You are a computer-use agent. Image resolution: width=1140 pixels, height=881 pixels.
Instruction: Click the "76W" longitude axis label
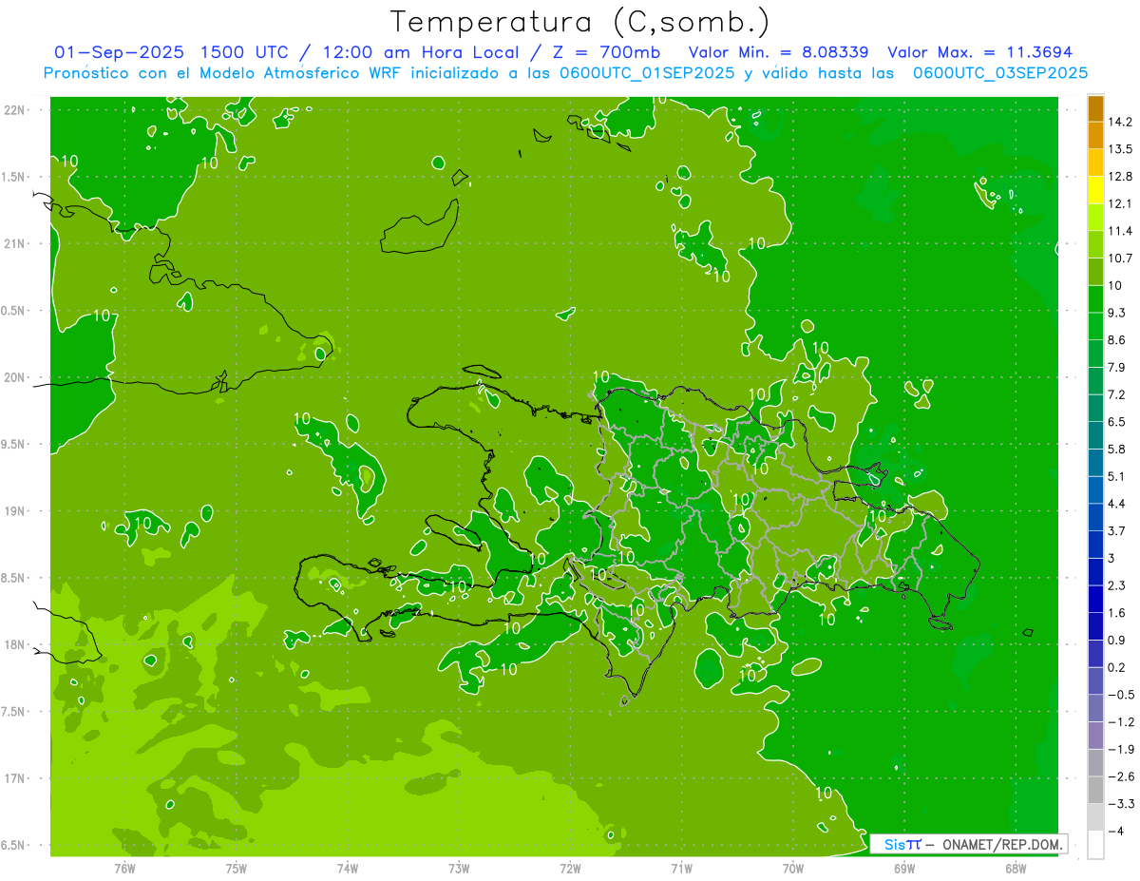coord(124,869)
